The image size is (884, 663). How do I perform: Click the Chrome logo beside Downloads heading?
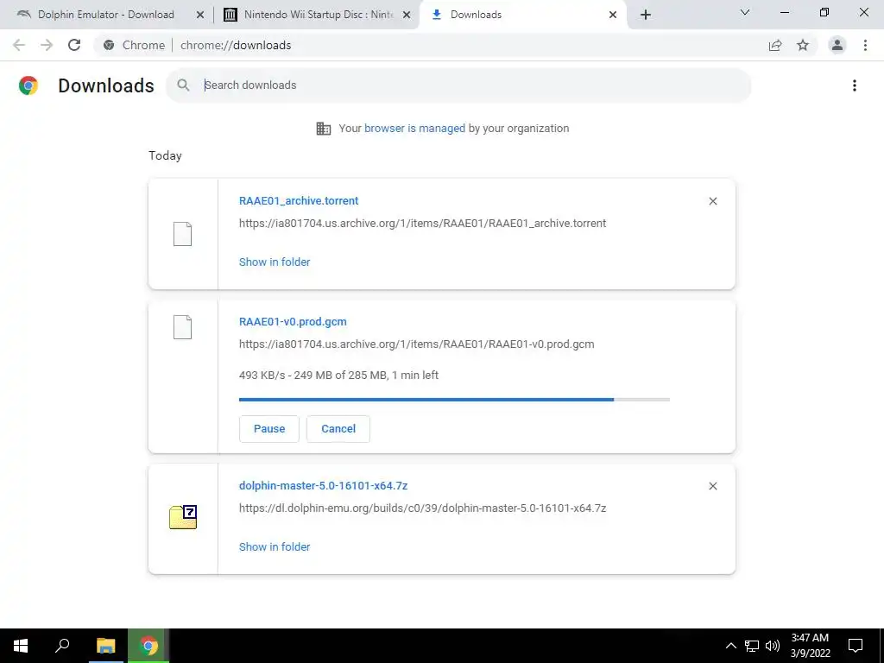[28, 85]
